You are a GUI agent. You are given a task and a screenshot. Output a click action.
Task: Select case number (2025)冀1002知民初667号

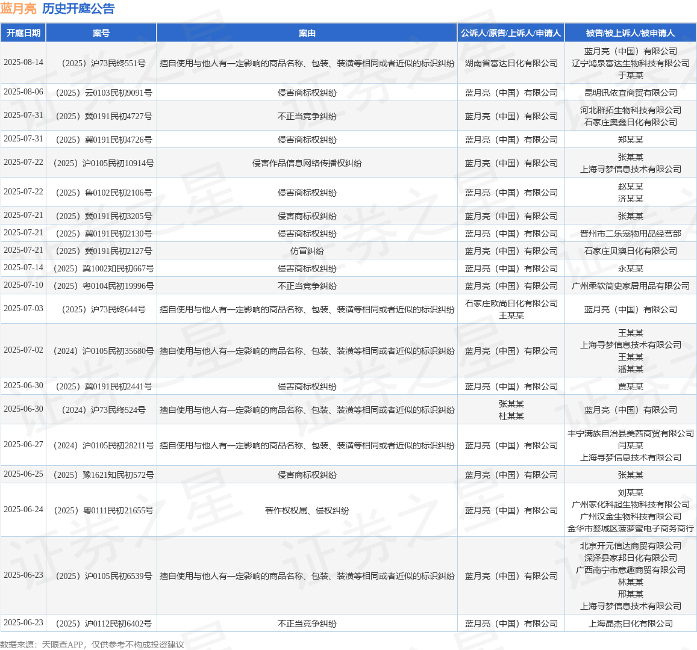point(104,268)
